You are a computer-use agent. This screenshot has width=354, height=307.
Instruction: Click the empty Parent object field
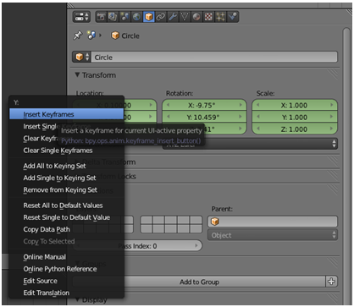(273, 222)
